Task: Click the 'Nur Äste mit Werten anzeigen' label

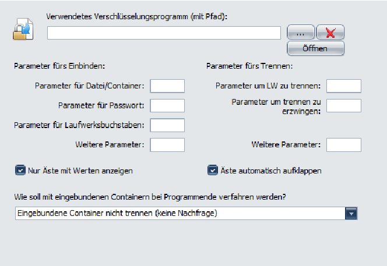Action: [x=80, y=171]
